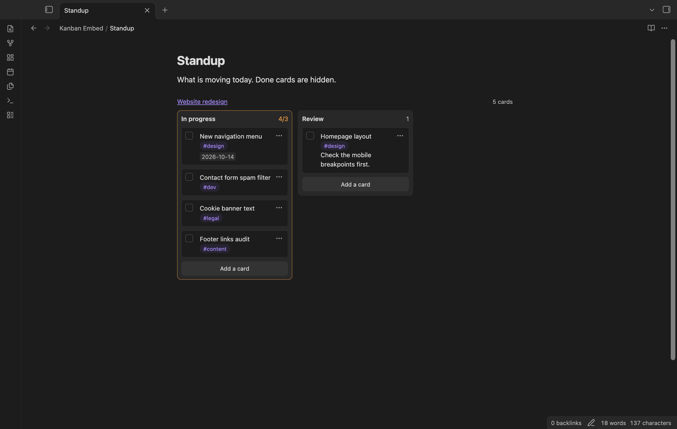The image size is (677, 429).
Task: Open canvas ribbon icon
Action: pyautogui.click(x=10, y=58)
